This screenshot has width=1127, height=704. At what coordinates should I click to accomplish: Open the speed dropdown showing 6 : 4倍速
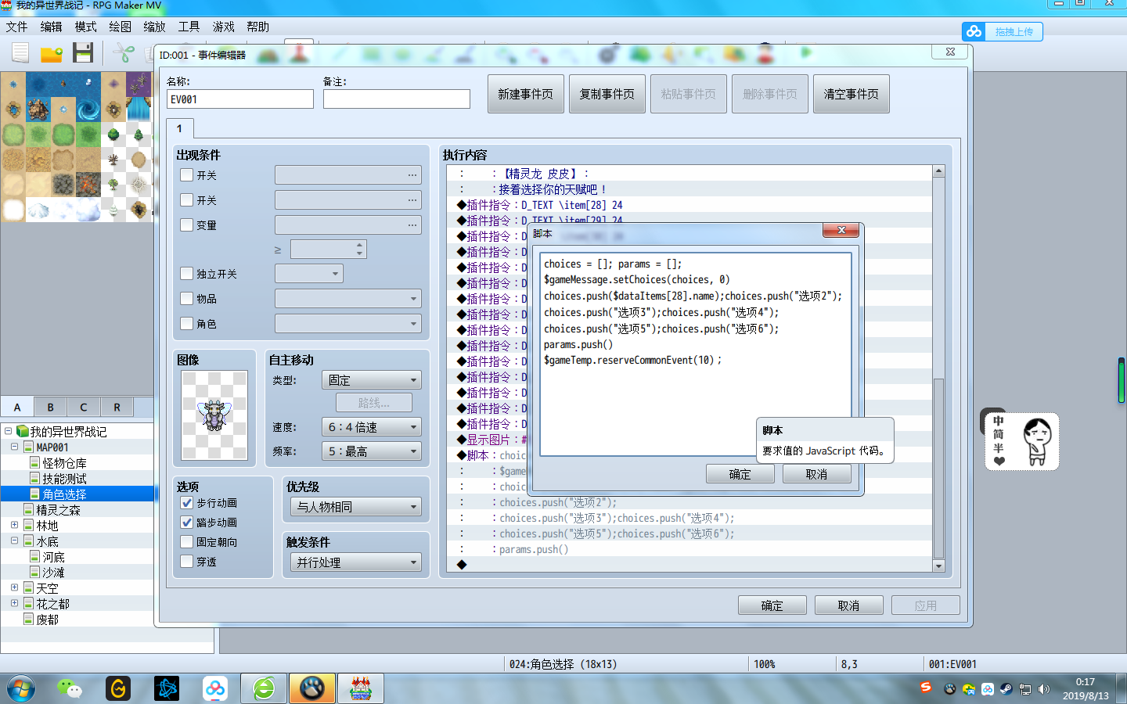372,427
